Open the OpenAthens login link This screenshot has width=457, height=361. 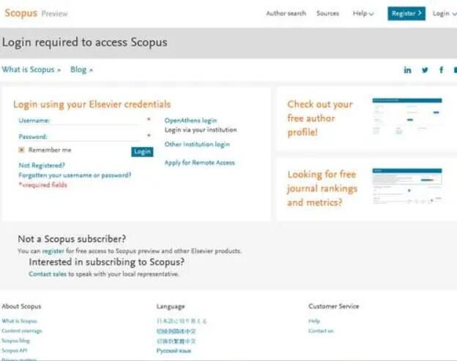pos(190,121)
